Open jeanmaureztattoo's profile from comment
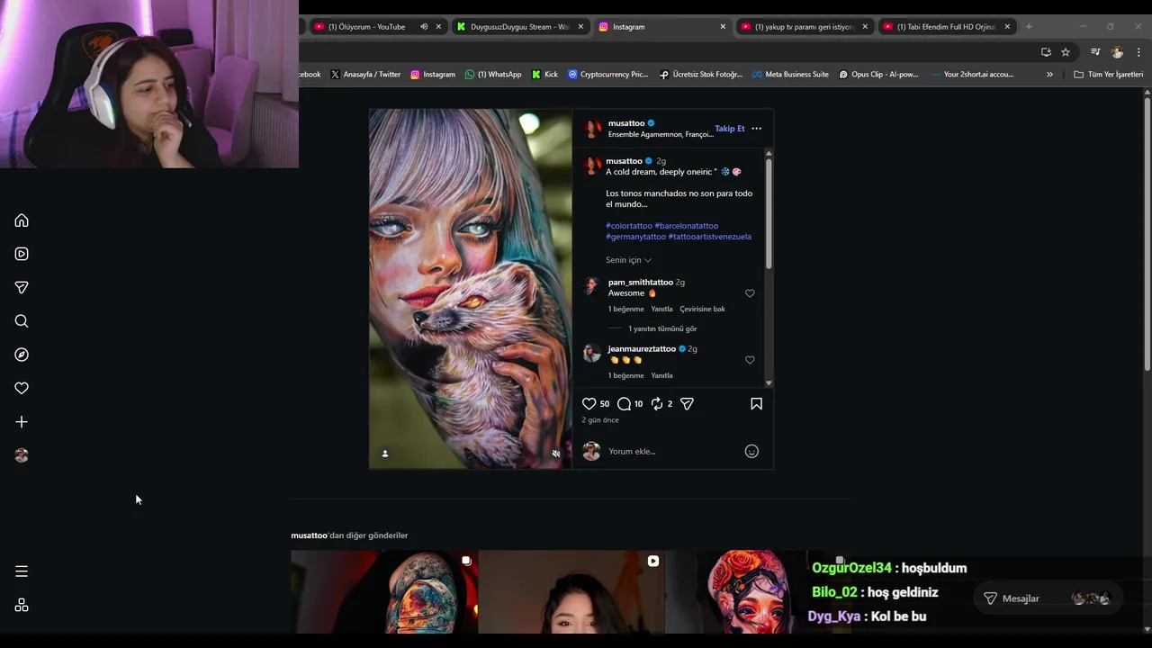This screenshot has width=1152, height=648. click(642, 349)
